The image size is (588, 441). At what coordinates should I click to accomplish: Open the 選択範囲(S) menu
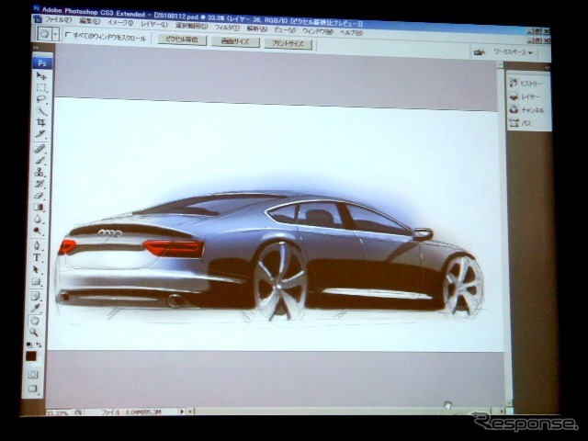191,26
